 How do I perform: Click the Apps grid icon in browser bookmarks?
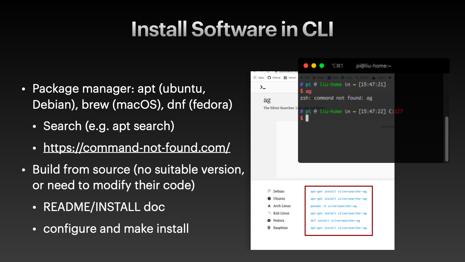(255, 78)
